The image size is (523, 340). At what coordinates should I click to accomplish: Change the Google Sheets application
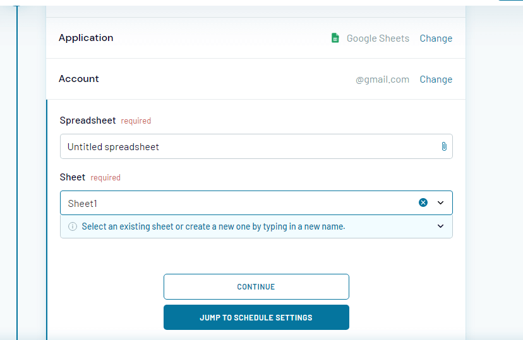[x=436, y=38]
